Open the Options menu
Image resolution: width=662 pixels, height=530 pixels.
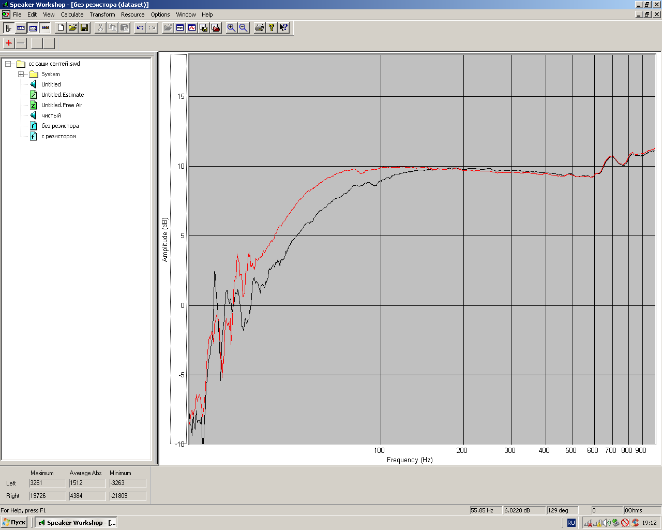pyautogui.click(x=160, y=14)
